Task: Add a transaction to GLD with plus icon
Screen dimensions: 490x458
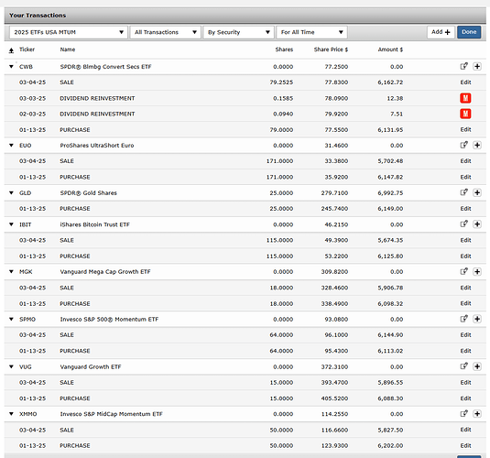Action: click(x=477, y=192)
